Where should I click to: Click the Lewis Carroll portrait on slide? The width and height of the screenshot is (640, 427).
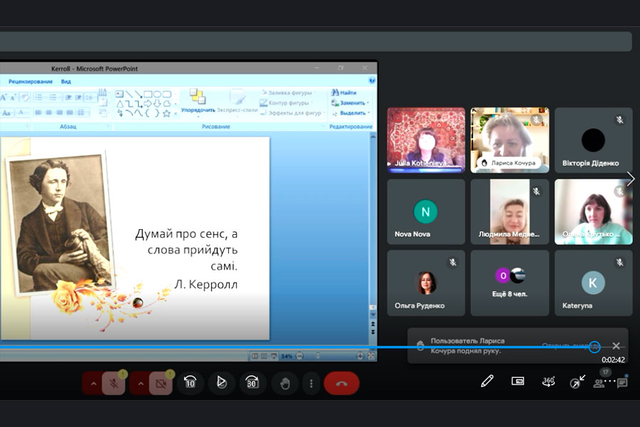click(x=60, y=223)
